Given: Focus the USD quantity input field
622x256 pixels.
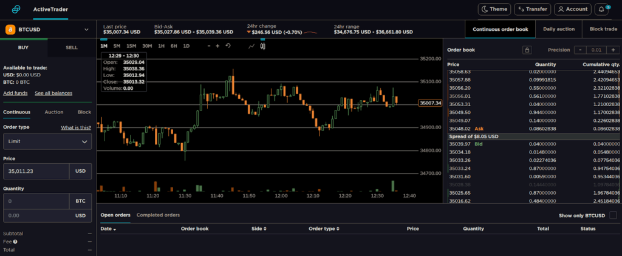Looking at the screenshot, I should click(36, 215).
